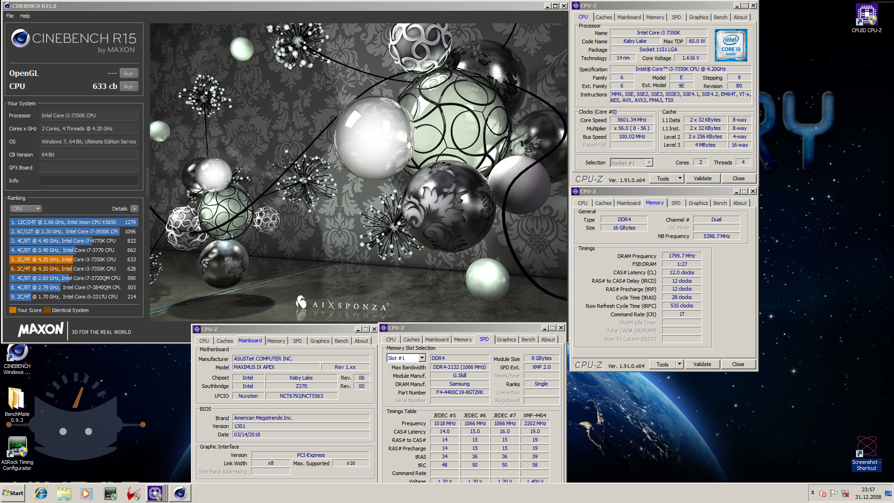Open the Slot #1 memory slot dropdown

406,358
